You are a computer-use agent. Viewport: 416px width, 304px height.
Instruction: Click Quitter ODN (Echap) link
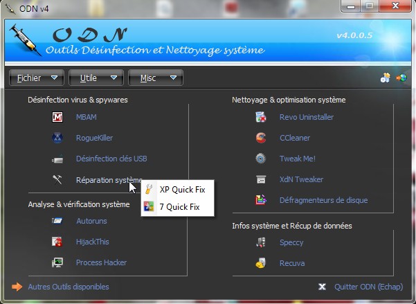[368, 287]
